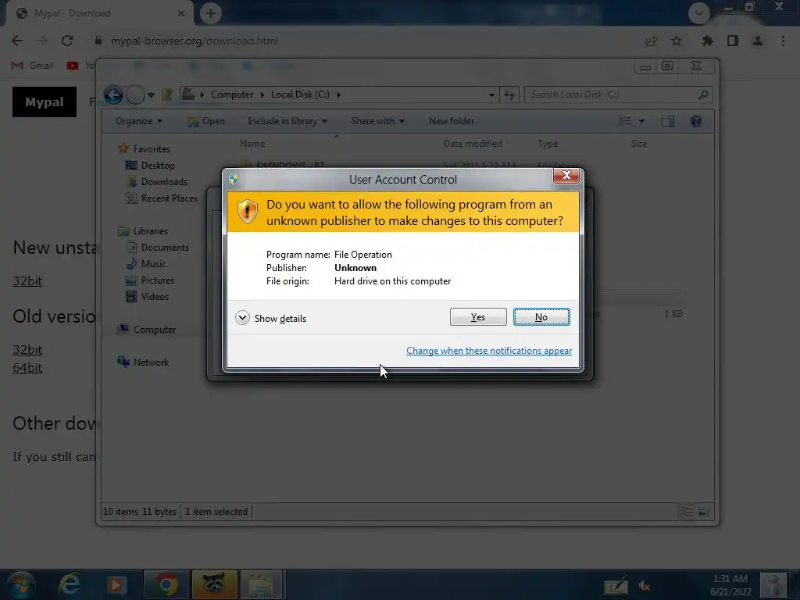Click Chrome back arrow button
800x600 pixels.
coord(17,41)
